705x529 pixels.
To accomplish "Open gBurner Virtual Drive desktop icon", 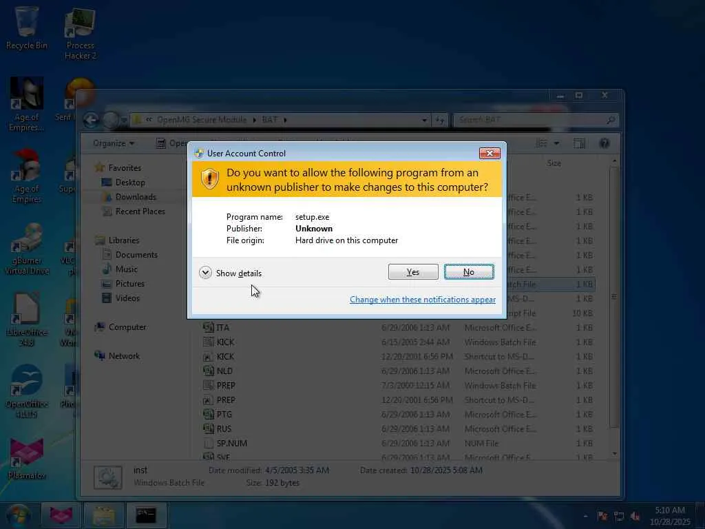I will [27, 249].
